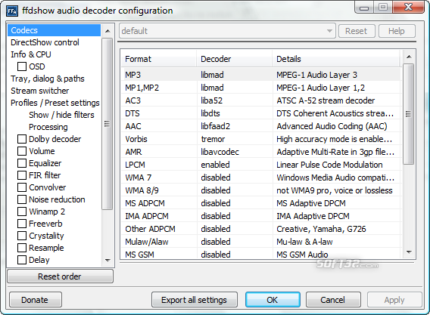This screenshot has width=430, height=315.
Task: Click the Format column header
Action: [x=159, y=59]
